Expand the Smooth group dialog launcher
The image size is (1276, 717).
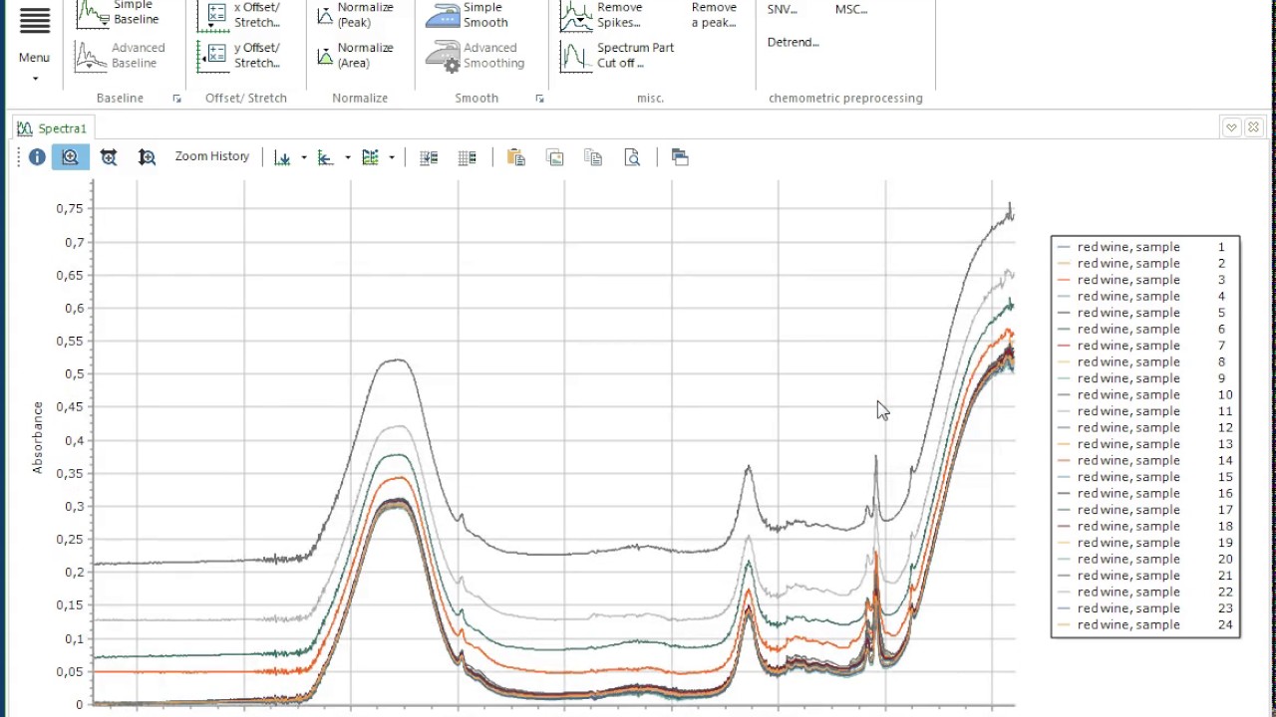(539, 99)
